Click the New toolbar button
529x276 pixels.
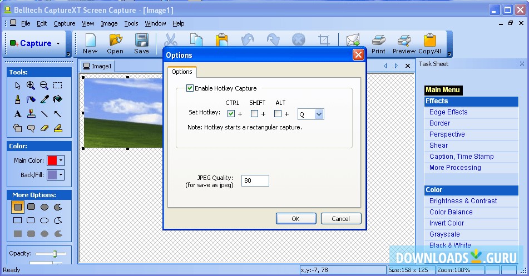point(90,44)
